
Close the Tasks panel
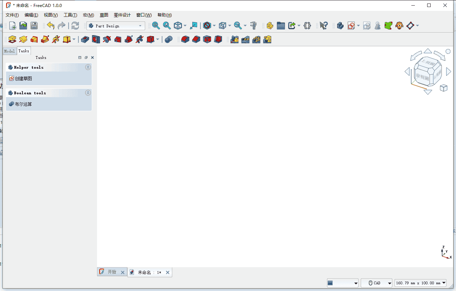pos(92,57)
